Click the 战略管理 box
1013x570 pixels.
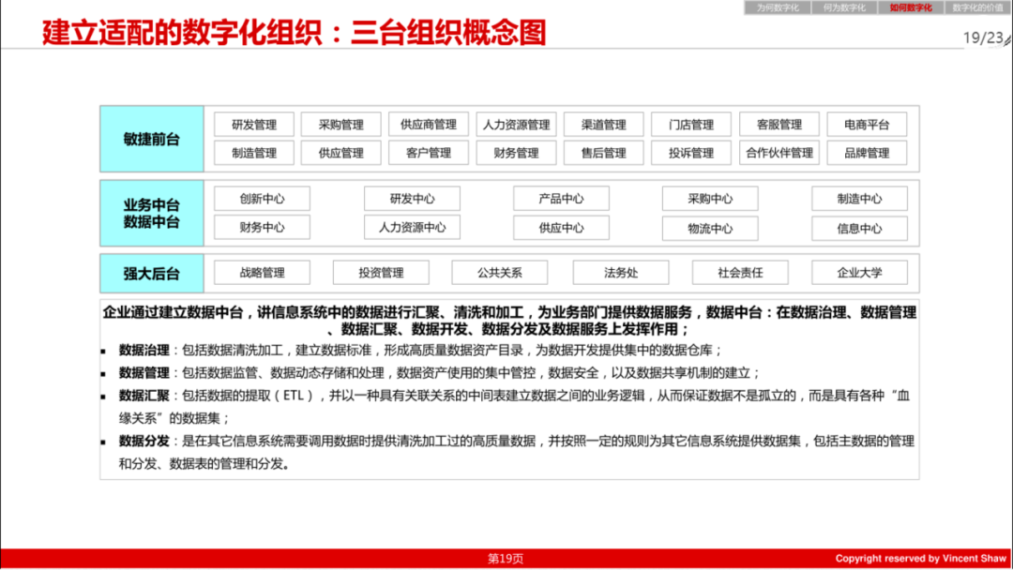click(x=265, y=272)
